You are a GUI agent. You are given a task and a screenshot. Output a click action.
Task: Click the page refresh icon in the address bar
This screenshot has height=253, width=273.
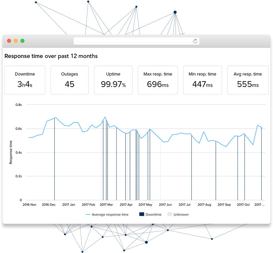195,41
